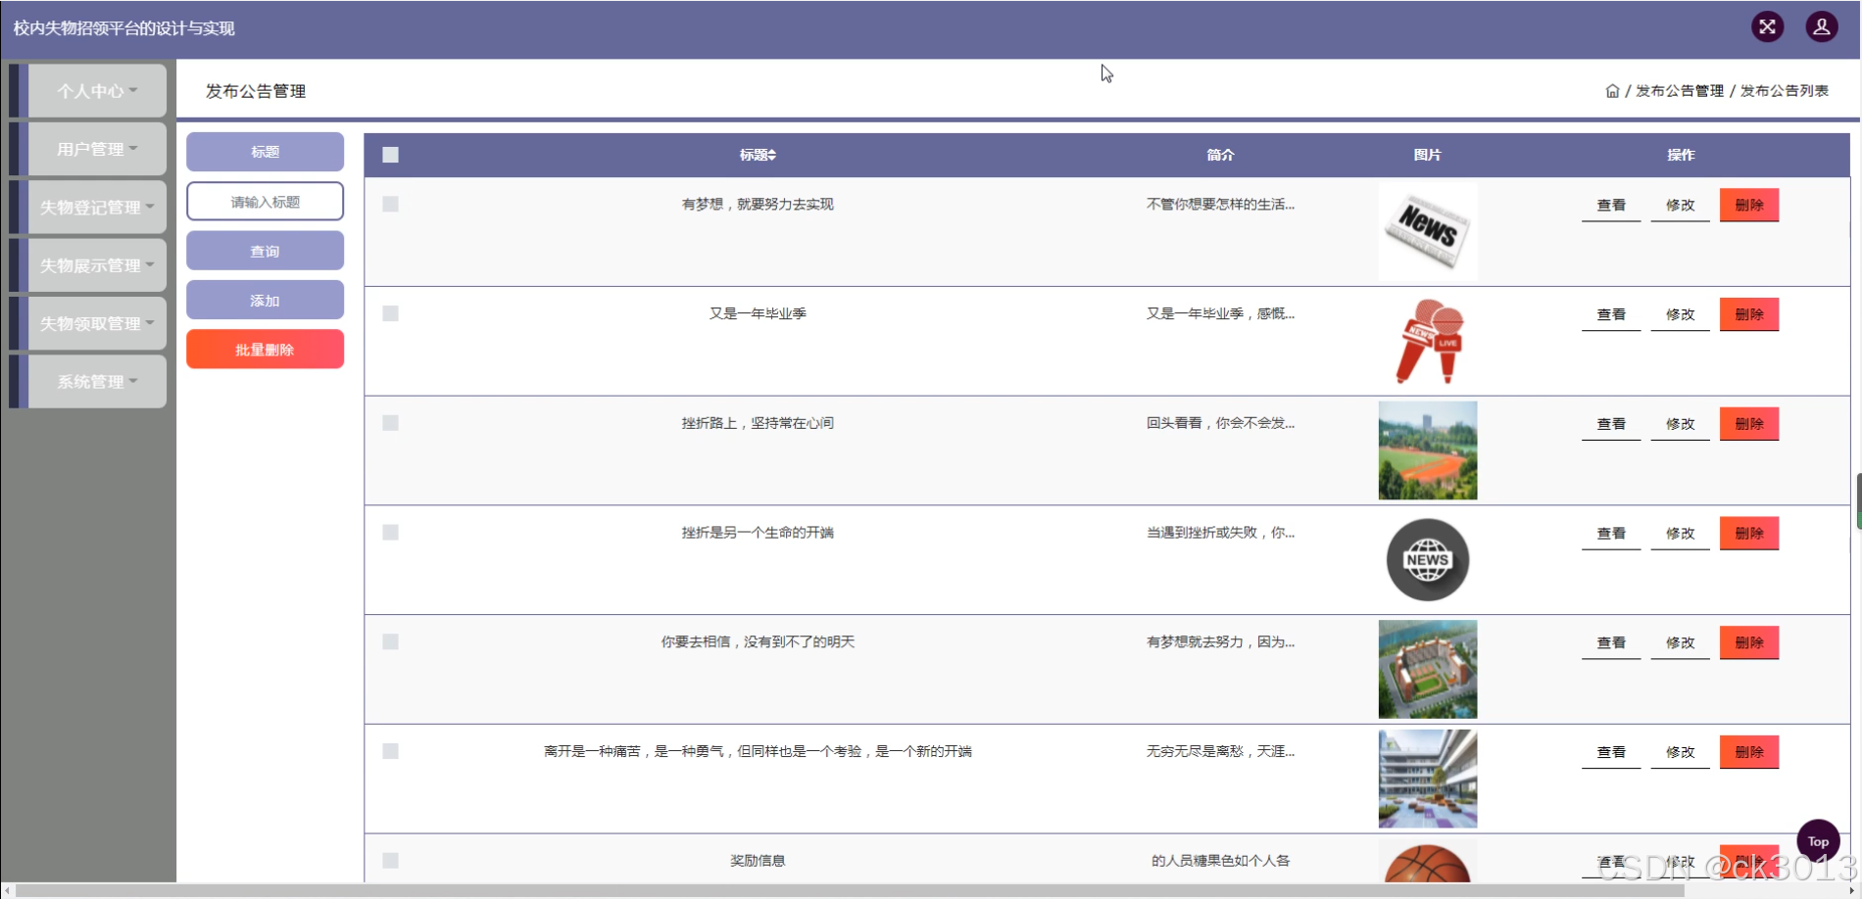Click 删除 for 挫折路上，坚持常在心间

[x=1749, y=424]
